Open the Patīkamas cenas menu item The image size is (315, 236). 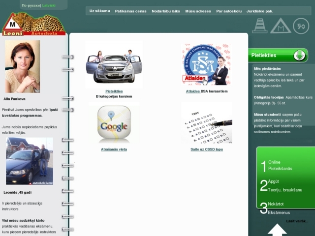(130, 11)
